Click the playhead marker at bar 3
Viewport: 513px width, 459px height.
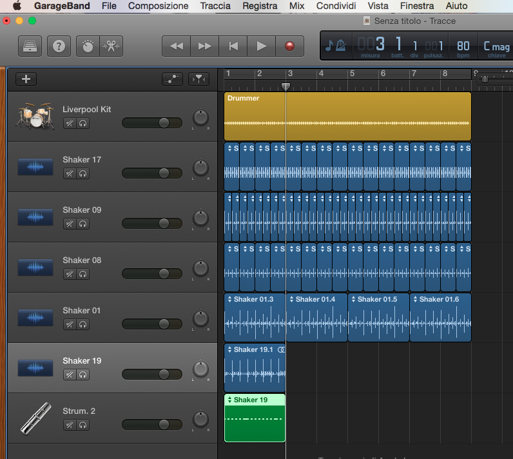point(286,86)
